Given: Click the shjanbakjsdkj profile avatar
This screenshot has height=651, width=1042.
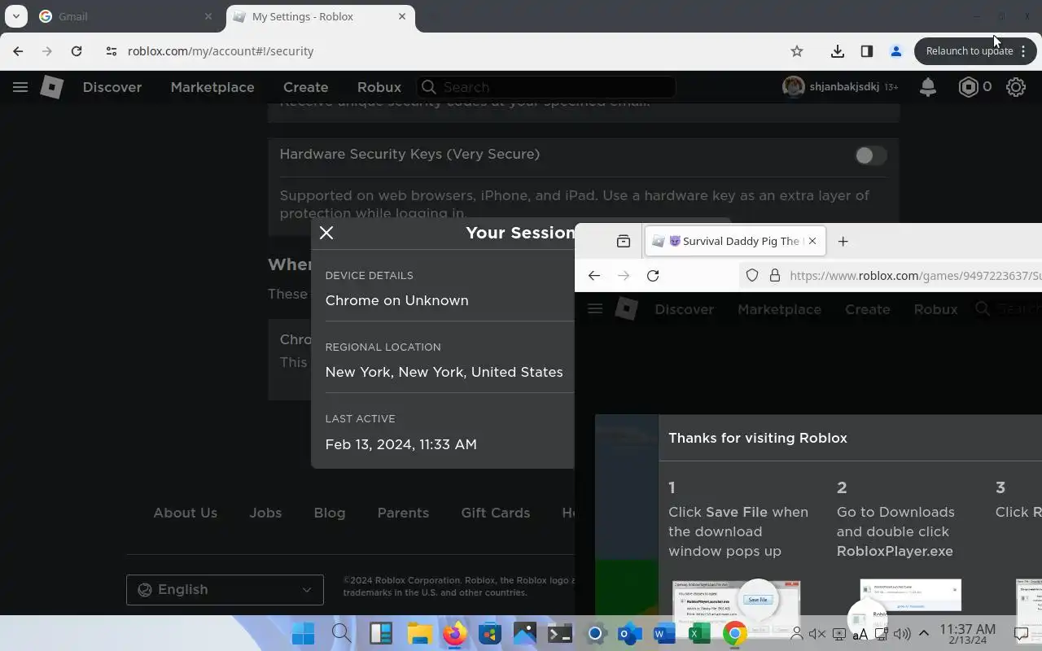Looking at the screenshot, I should [793, 86].
